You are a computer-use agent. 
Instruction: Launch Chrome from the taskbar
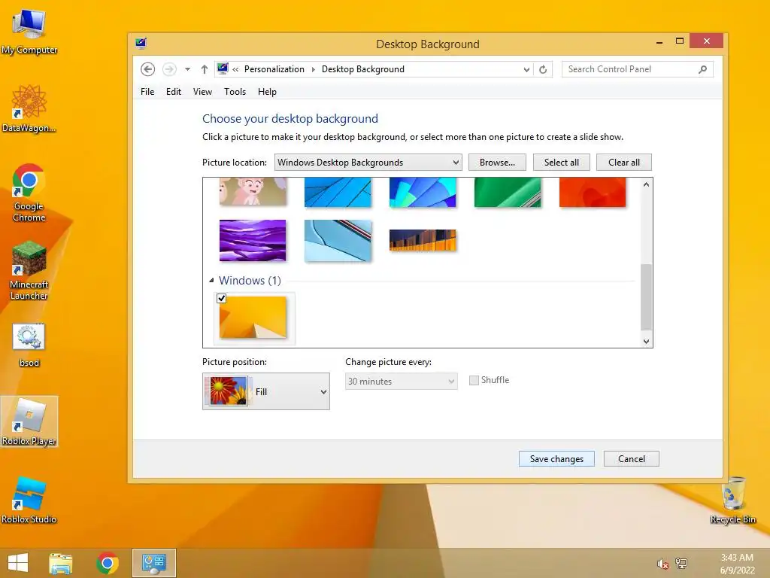click(108, 563)
